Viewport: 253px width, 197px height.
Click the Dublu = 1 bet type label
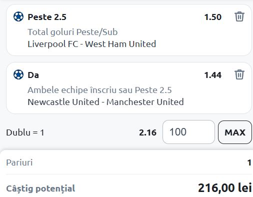point(25,132)
